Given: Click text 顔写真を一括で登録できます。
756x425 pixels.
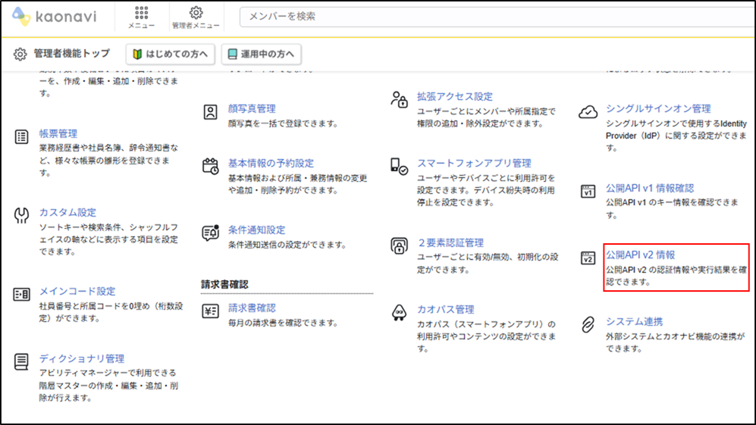Looking at the screenshot, I should point(284,123).
